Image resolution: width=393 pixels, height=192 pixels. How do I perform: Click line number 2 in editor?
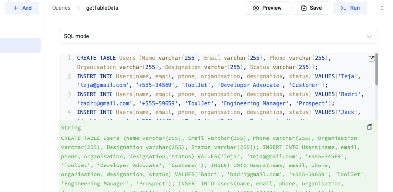[69, 76]
